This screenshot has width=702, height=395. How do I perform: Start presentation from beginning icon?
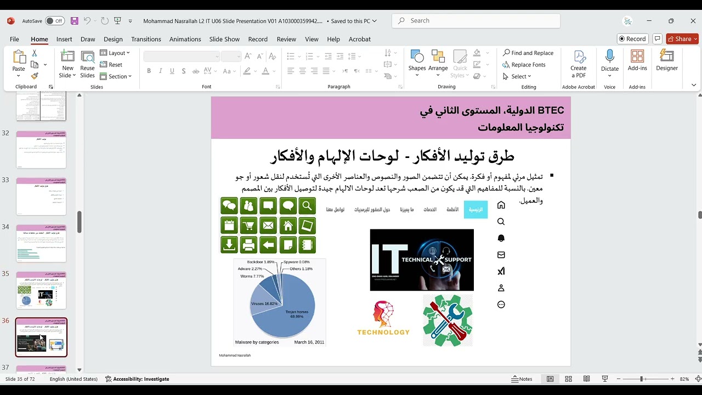click(x=117, y=21)
